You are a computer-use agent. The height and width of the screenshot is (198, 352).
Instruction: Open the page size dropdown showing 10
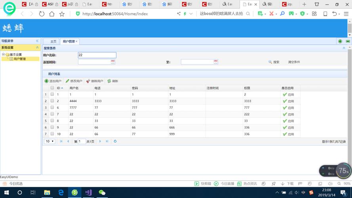pyautogui.click(x=50, y=141)
